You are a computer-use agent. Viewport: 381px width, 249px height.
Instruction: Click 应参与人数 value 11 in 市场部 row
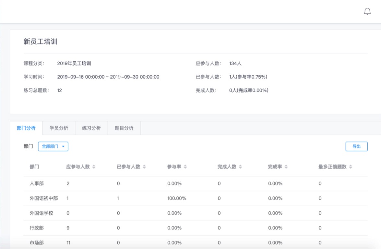click(x=68, y=243)
